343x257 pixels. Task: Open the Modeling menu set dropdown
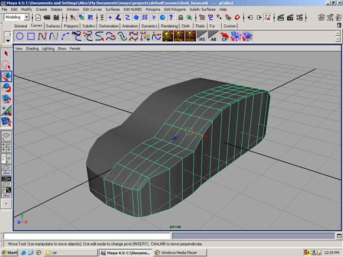coord(27,18)
